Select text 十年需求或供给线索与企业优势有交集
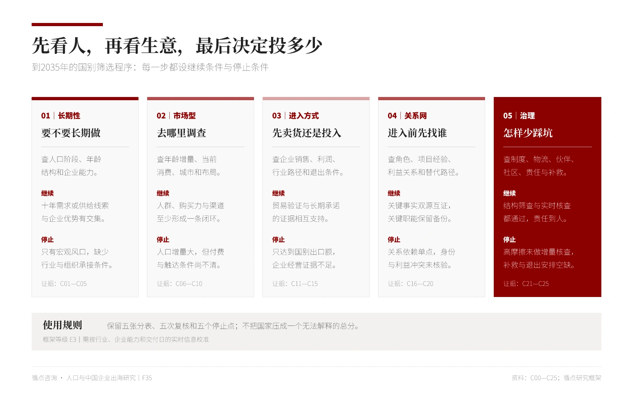Image resolution: width=633 pixels, height=396 pixels. pyautogui.click(x=75, y=212)
